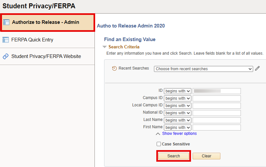Click the caret icon beside Show fewer options
266x167 pixels.
pyautogui.click(x=158, y=134)
